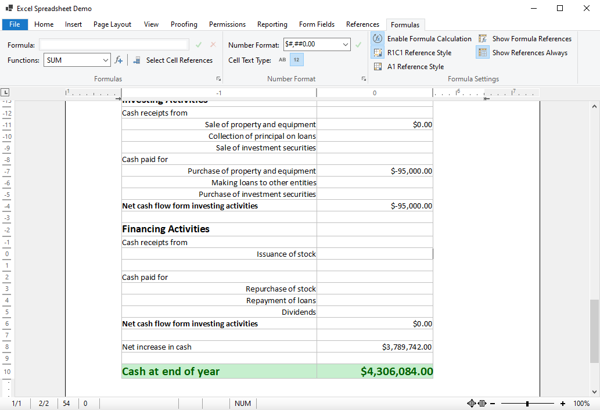Click into the Formula input field
This screenshot has width=600, height=410.
[114, 45]
